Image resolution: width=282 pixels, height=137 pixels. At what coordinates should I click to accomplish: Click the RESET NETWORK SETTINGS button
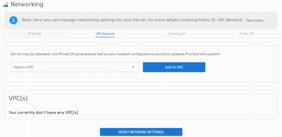click(141, 132)
